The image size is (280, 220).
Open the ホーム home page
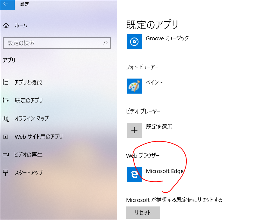(21, 25)
